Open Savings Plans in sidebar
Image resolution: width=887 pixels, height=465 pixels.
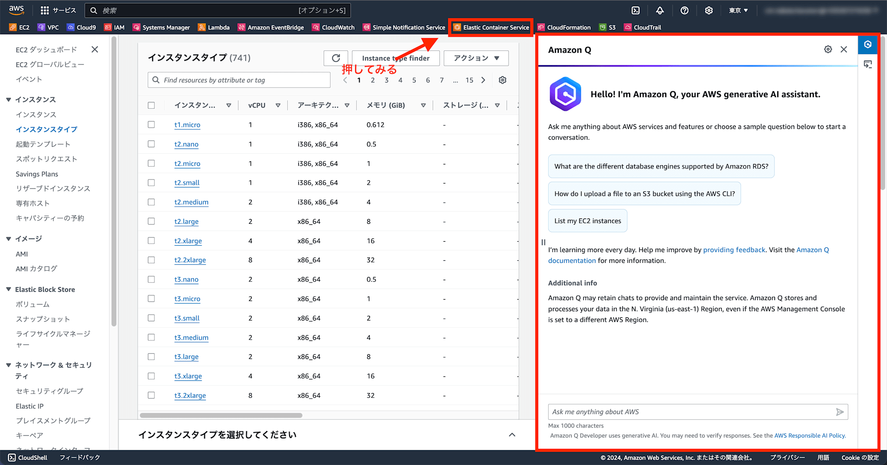pyautogui.click(x=37, y=174)
